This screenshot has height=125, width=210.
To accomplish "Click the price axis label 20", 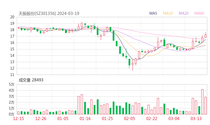I will (x=12, y=17).
